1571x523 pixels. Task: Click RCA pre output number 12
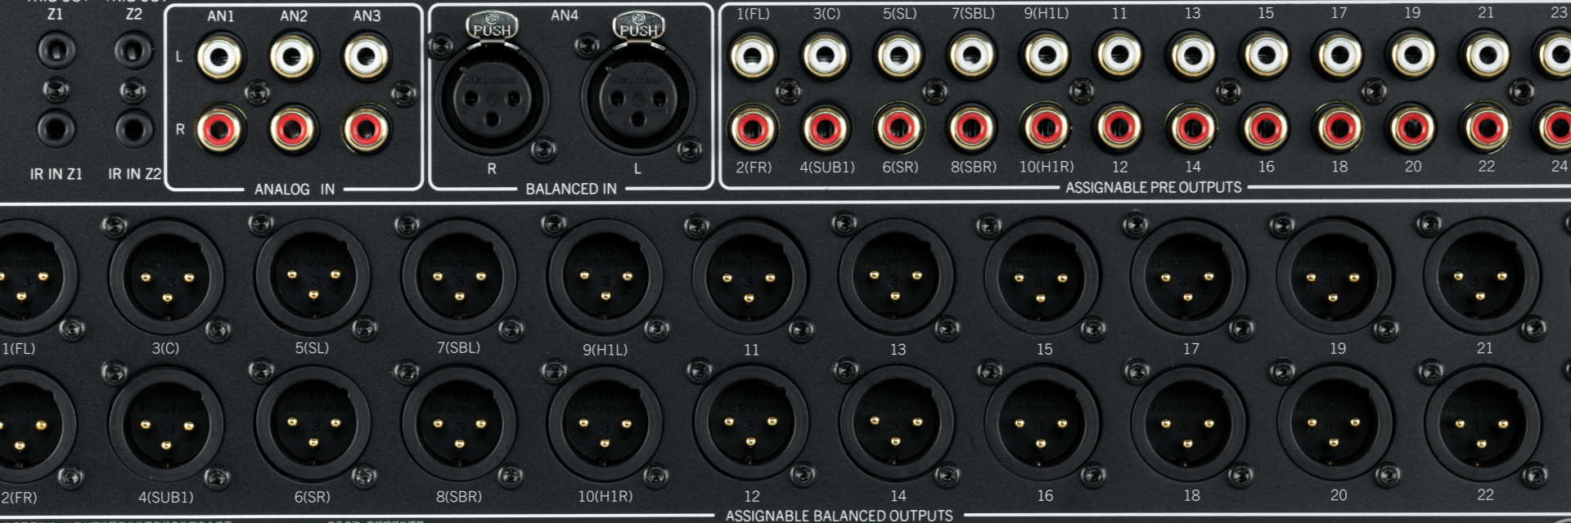[1119, 128]
